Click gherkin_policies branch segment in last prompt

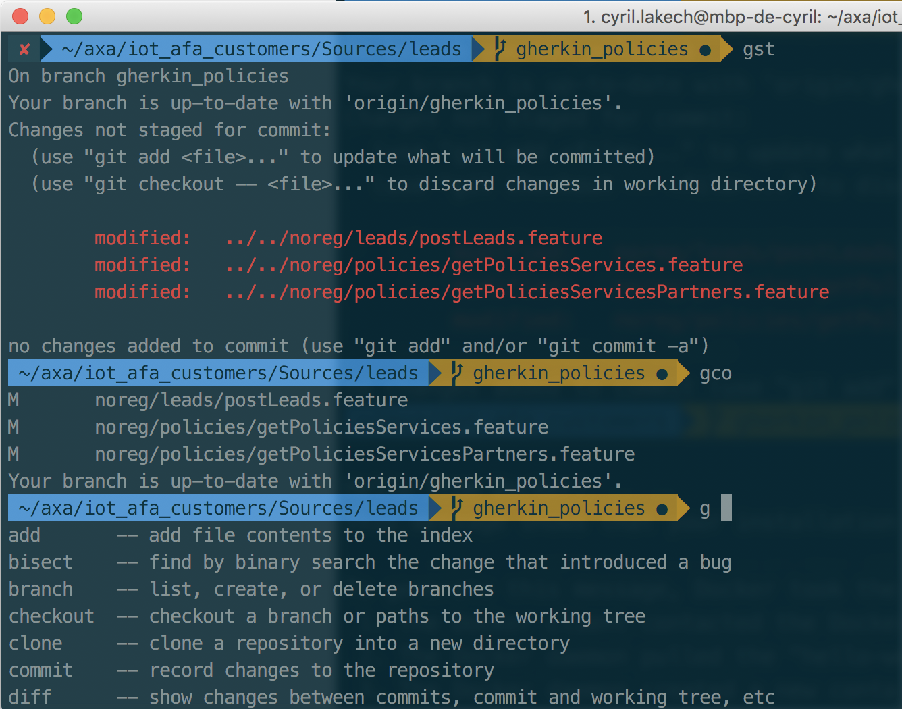point(559,508)
